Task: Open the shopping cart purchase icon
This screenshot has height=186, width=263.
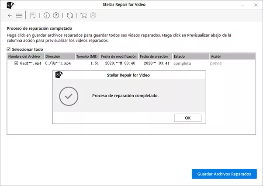Action: point(83,15)
